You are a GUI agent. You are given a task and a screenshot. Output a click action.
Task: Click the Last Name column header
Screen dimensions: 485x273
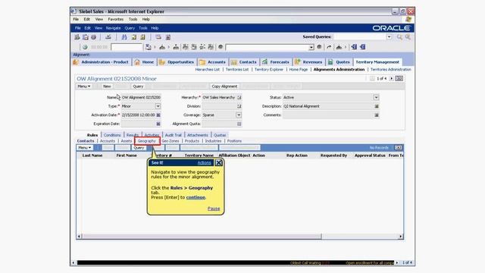[92, 155]
